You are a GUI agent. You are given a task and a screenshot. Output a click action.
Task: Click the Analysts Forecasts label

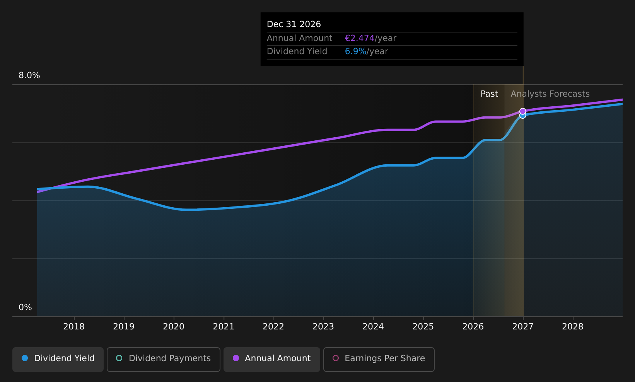550,94
